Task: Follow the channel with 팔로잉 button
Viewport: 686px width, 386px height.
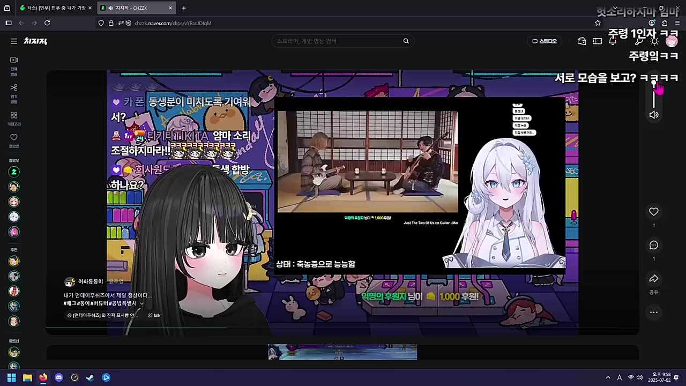Action: pyautogui.click(x=116, y=281)
